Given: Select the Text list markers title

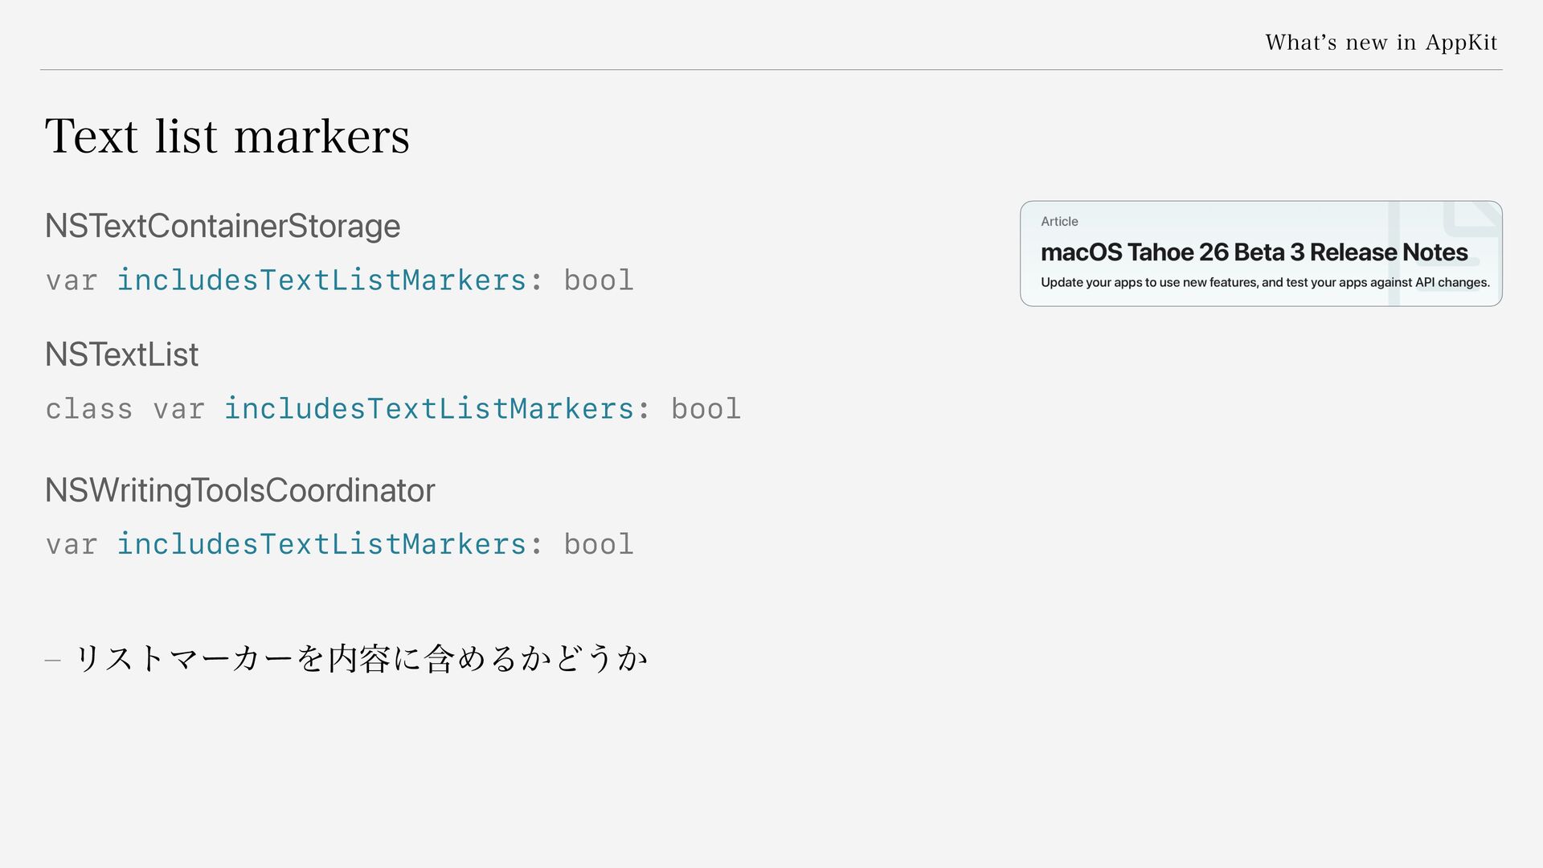Looking at the screenshot, I should [227, 135].
